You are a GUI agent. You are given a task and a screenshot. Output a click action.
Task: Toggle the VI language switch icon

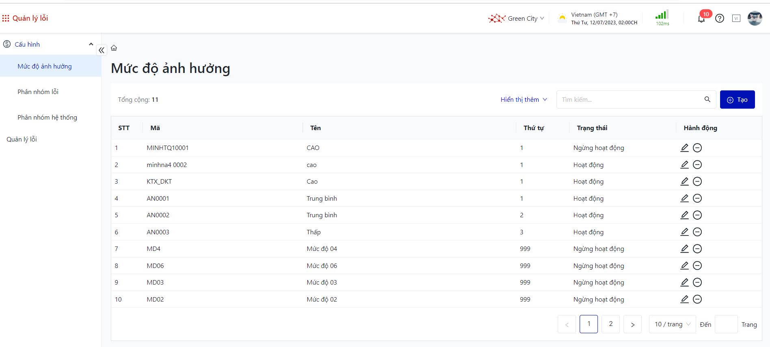[x=736, y=18]
